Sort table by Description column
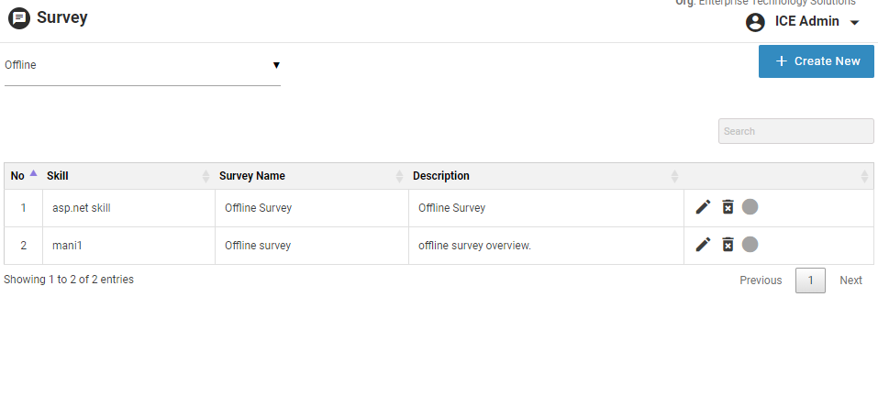The height and width of the screenshot is (418, 878). [674, 176]
